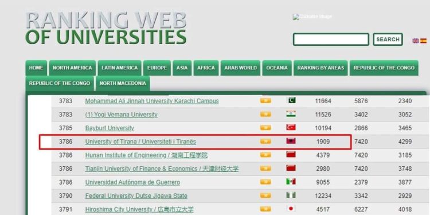The width and height of the screenshot is (430, 215).
Task: Open the LATIN AMERICA menu tab
Action: (x=120, y=68)
